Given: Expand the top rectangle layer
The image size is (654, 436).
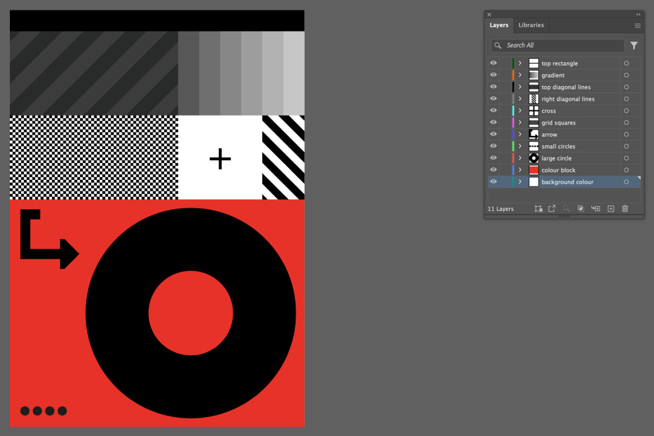Looking at the screenshot, I should (520, 63).
